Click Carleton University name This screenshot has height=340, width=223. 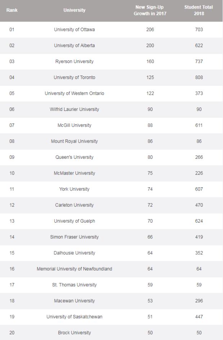pyautogui.click(x=74, y=205)
